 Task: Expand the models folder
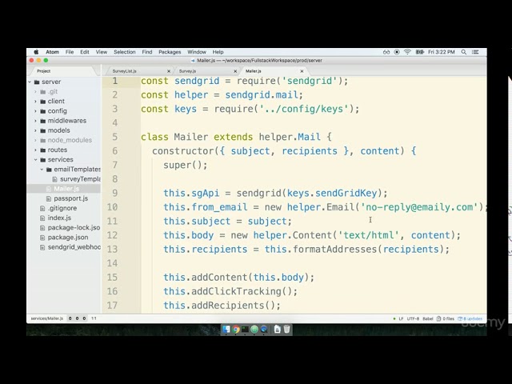(x=35, y=130)
